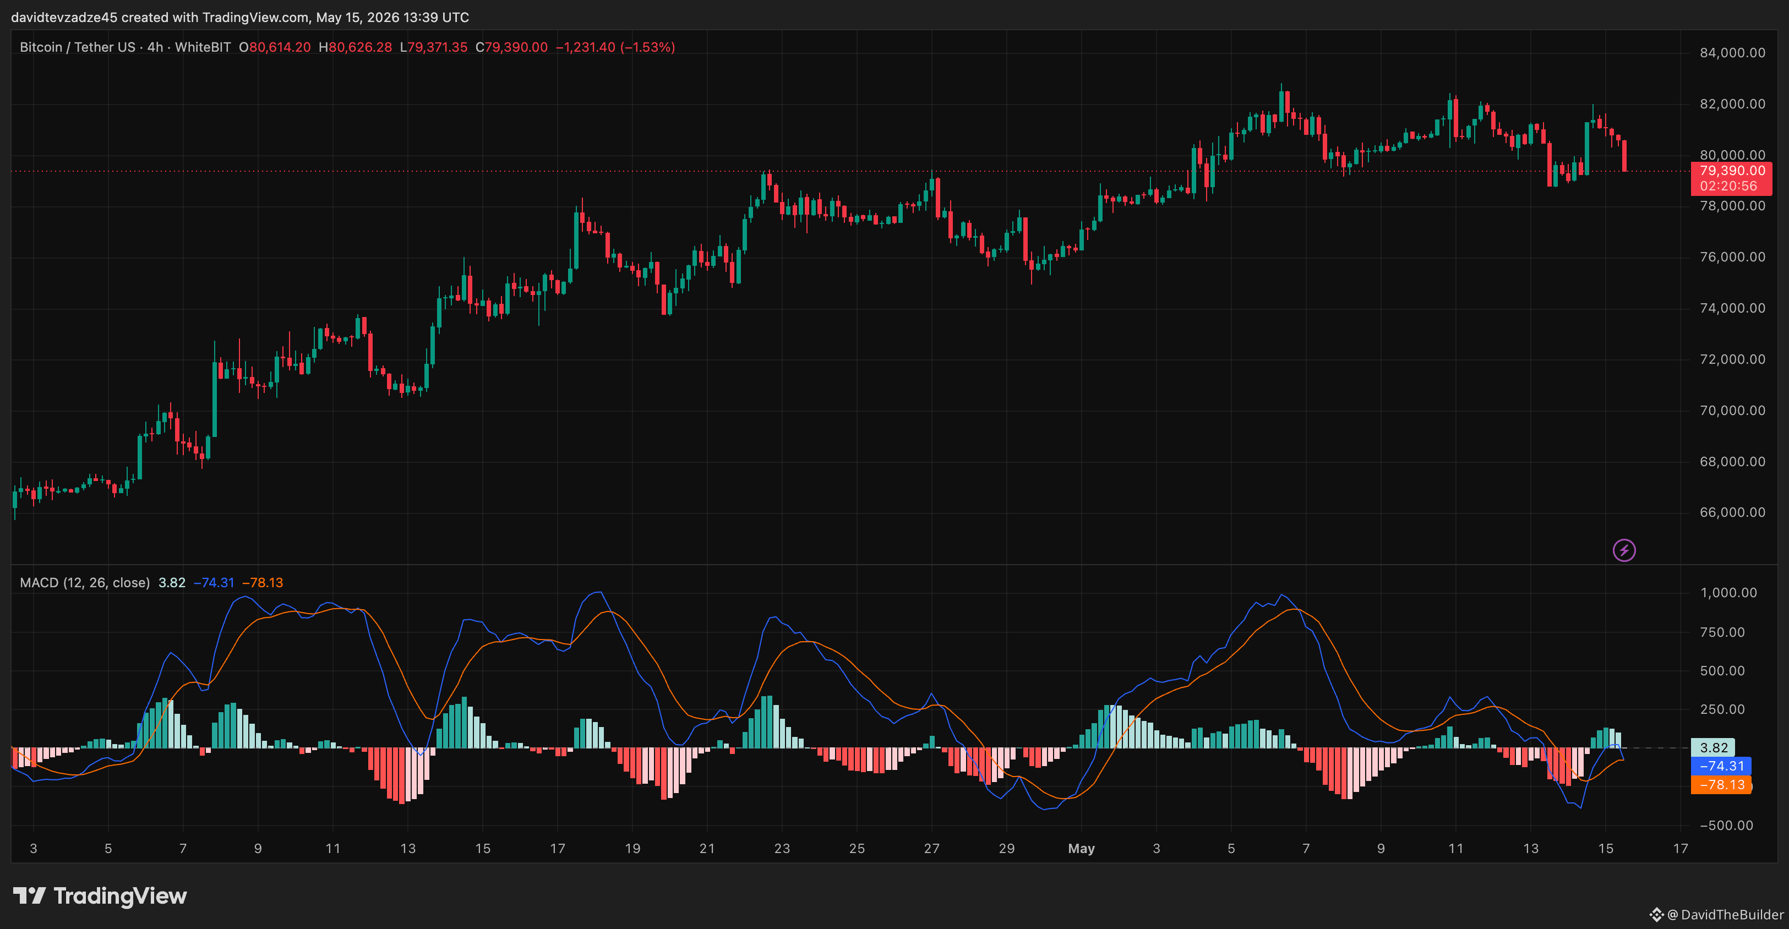This screenshot has height=929, width=1789.
Task: Click the davidtevzadze45 created with TradingView.com header
Action: click(x=241, y=18)
